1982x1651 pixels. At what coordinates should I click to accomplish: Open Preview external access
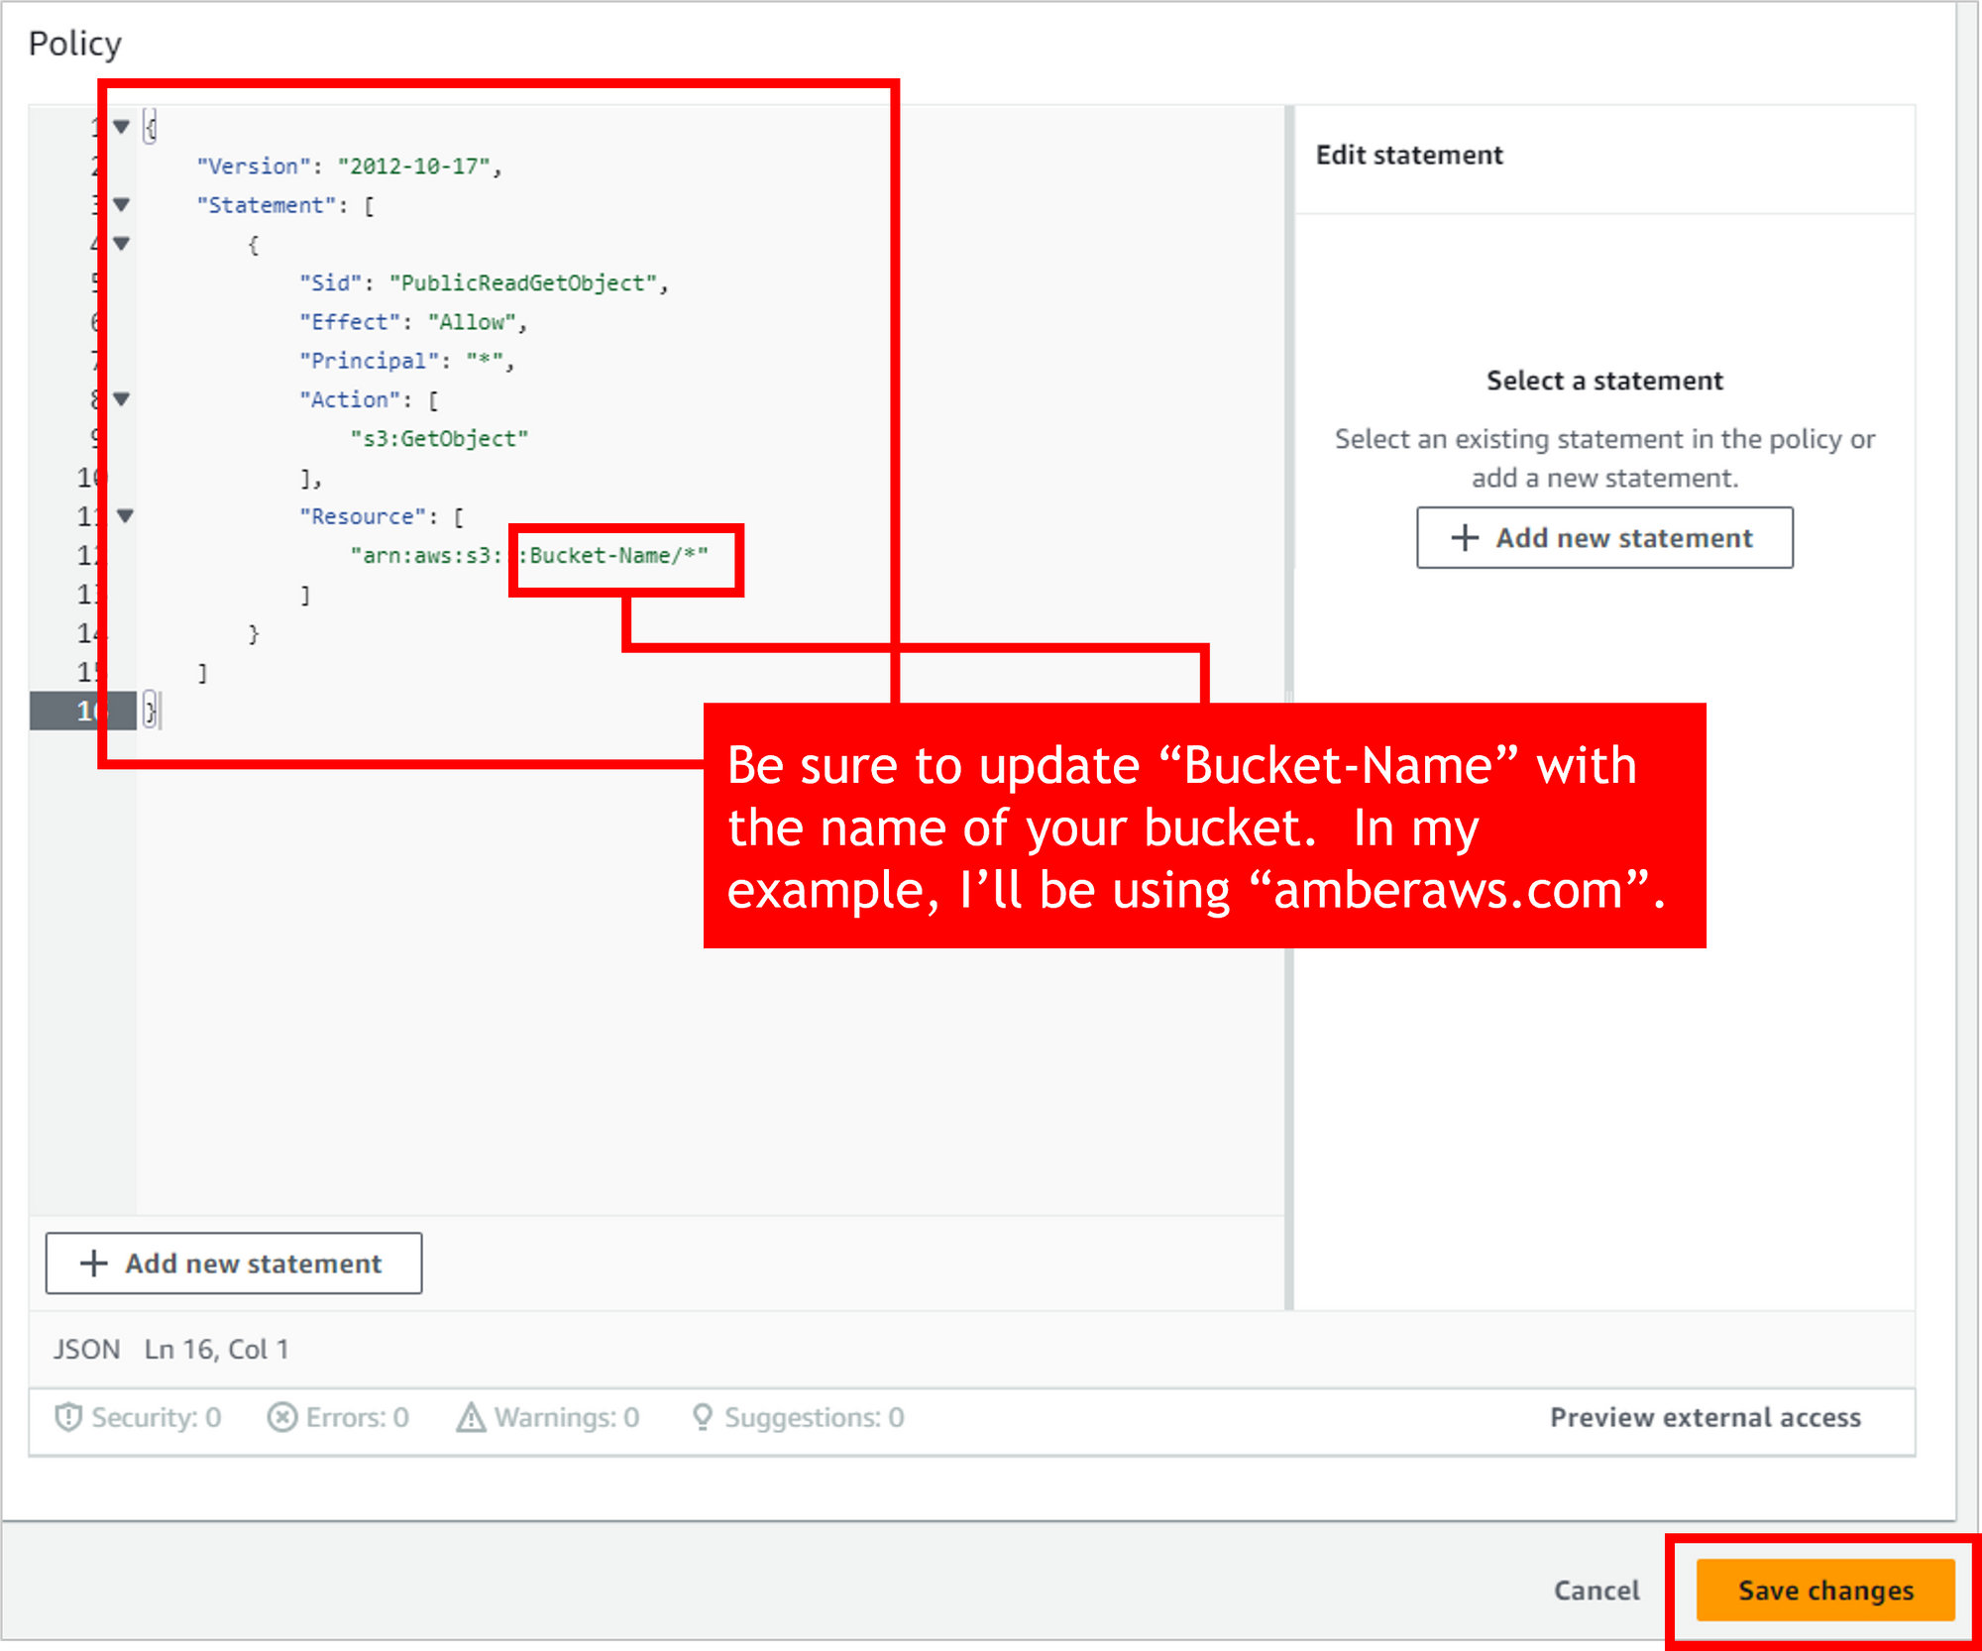(x=1706, y=1418)
